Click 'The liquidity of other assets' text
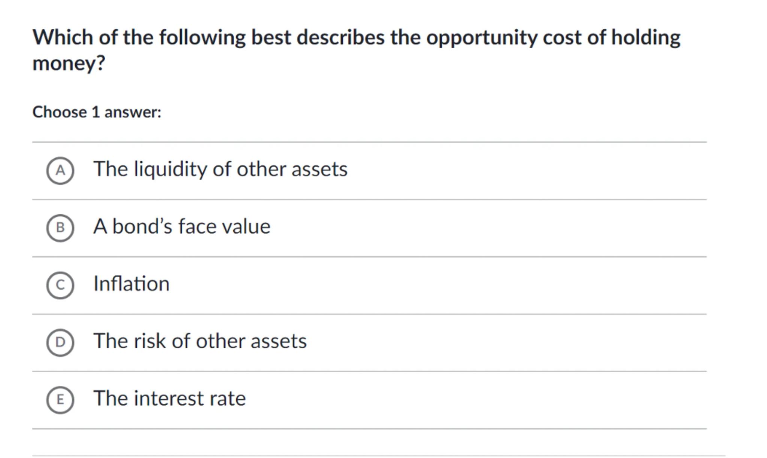 pos(220,169)
